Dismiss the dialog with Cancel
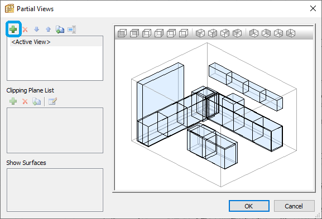The height and width of the screenshot is (219, 322). [294, 206]
